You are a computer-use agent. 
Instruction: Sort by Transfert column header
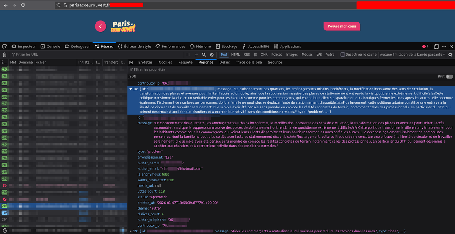pos(111,62)
